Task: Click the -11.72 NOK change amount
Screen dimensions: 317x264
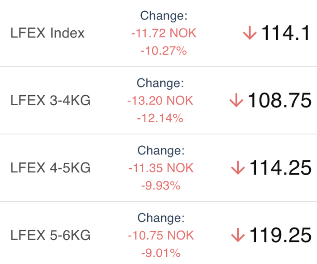Action: (164, 33)
